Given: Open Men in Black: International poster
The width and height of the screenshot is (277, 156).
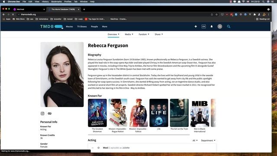Looking at the screenshot, I should [x=200, y=113].
